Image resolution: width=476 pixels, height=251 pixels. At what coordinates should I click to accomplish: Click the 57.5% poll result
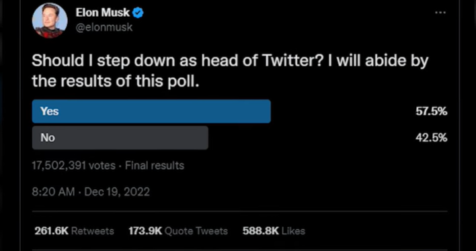431,111
